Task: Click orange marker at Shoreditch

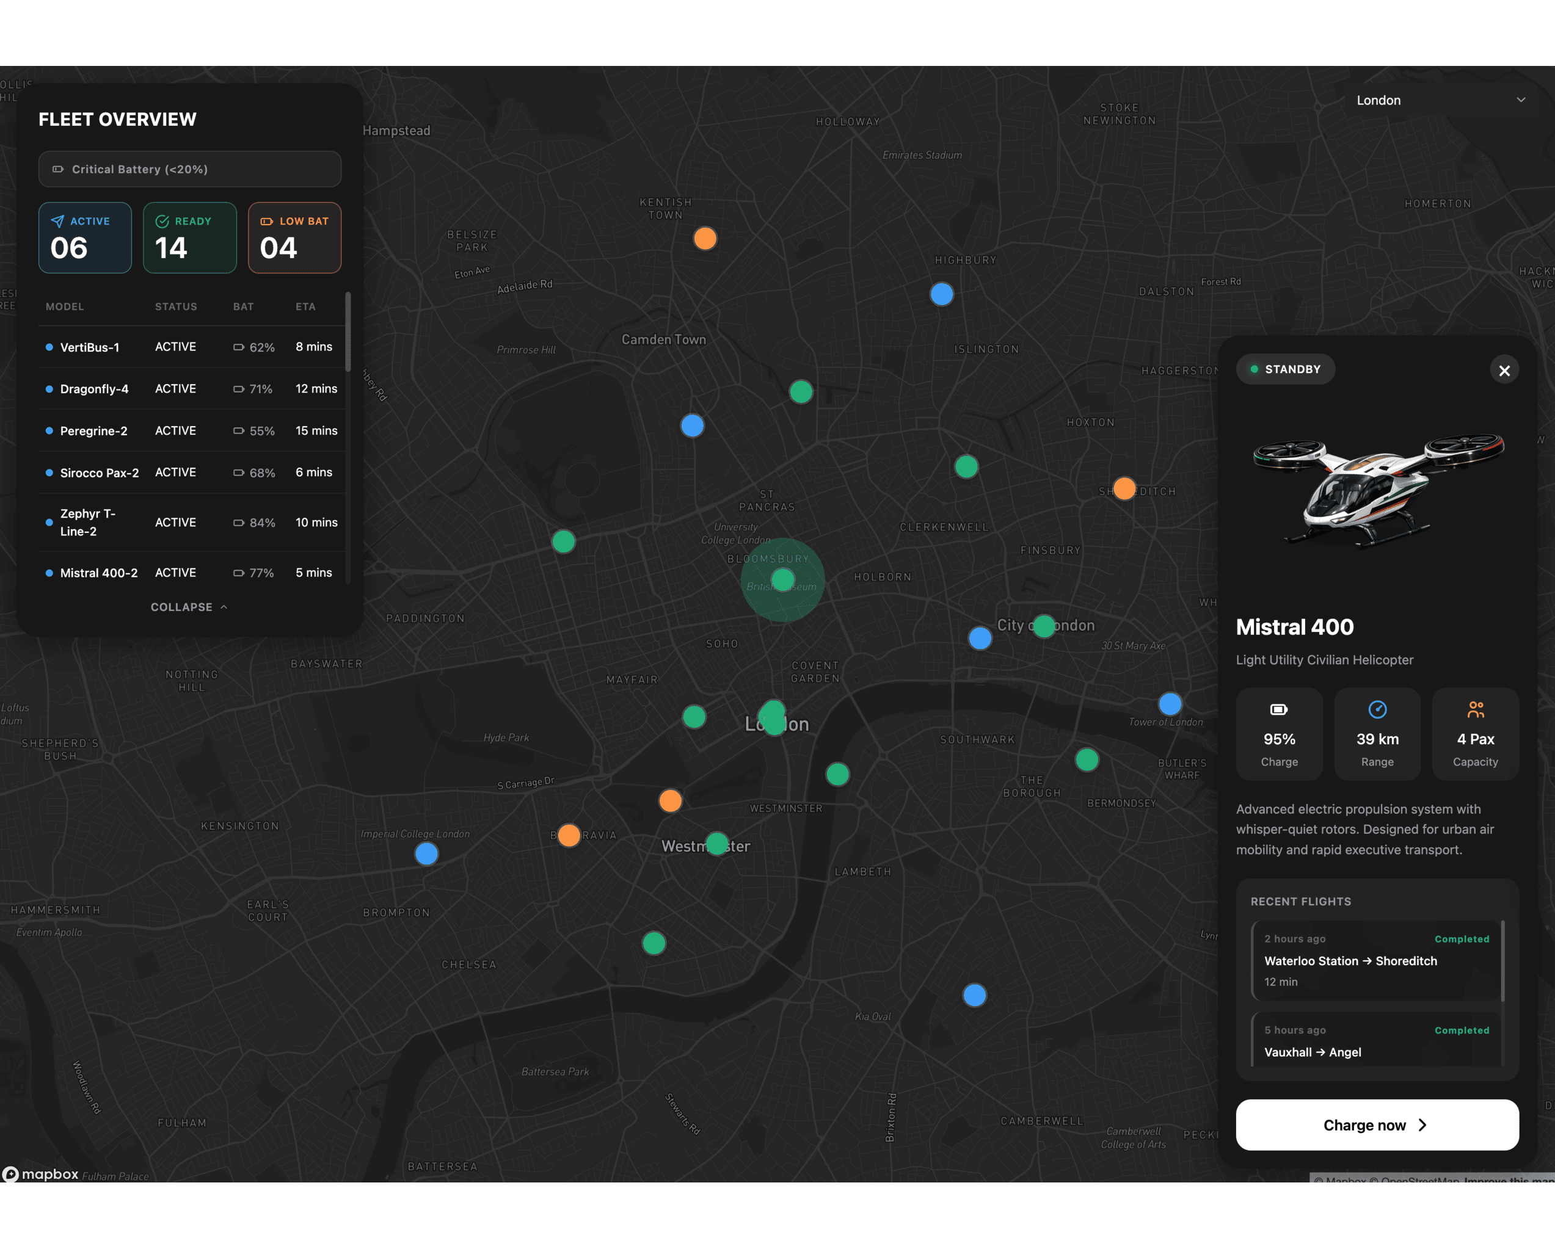Action: [x=1124, y=488]
